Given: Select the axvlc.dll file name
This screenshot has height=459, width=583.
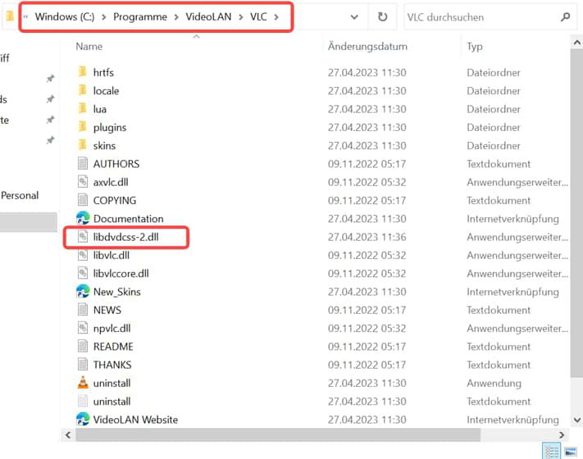Looking at the screenshot, I should point(111,182).
